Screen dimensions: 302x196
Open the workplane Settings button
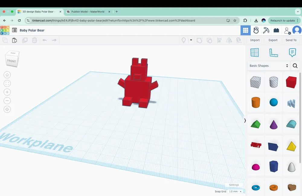(x=234, y=185)
